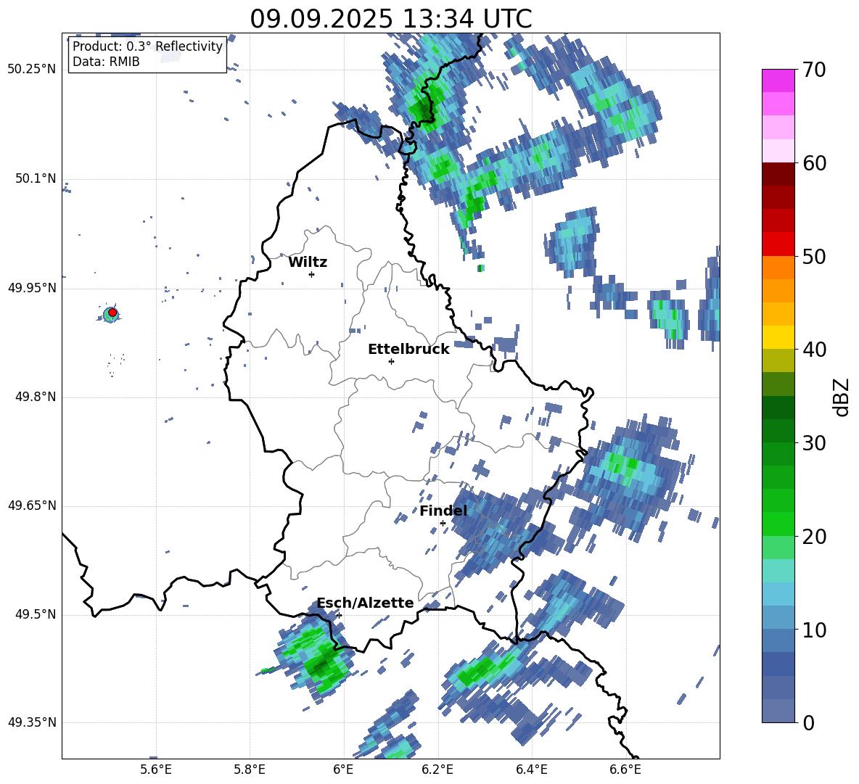
Task: Click the 5.8°E longitude label
Action: pyautogui.click(x=250, y=769)
